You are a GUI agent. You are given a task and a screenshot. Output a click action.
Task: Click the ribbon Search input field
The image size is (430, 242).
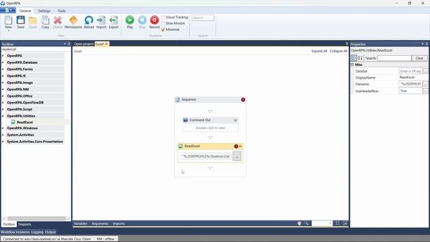(203, 18)
